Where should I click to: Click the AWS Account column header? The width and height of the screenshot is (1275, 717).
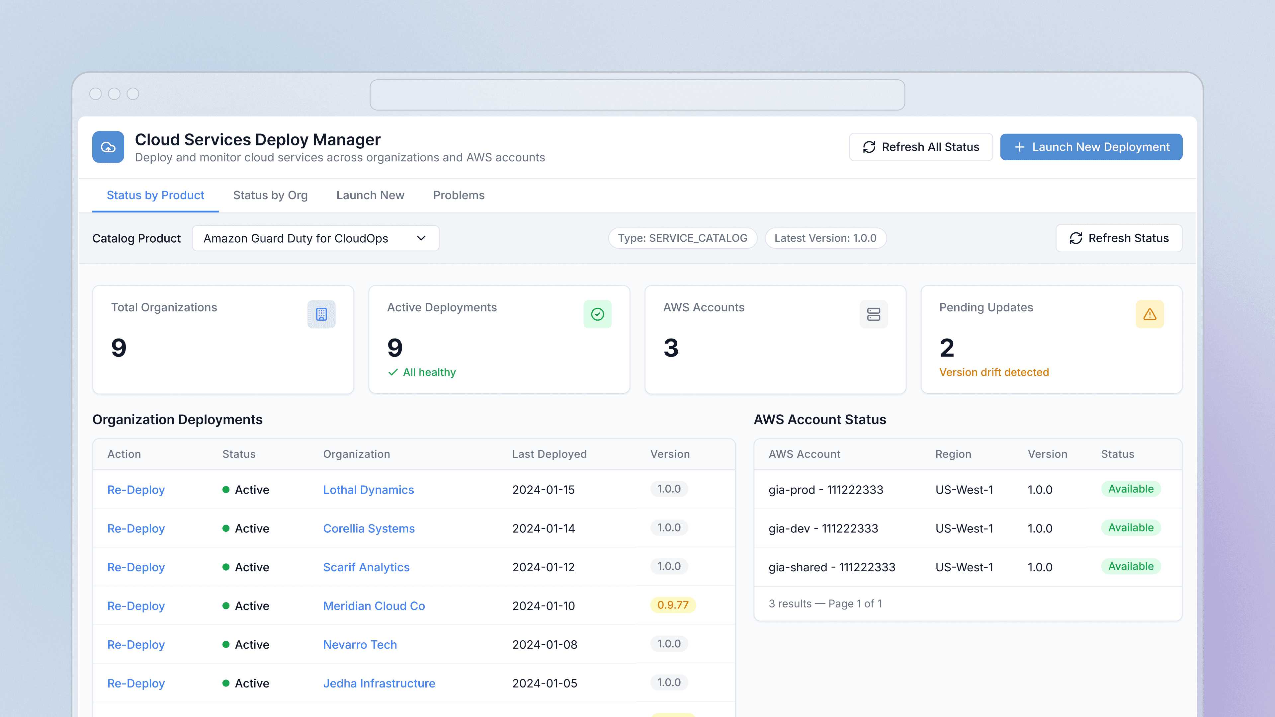pos(804,454)
